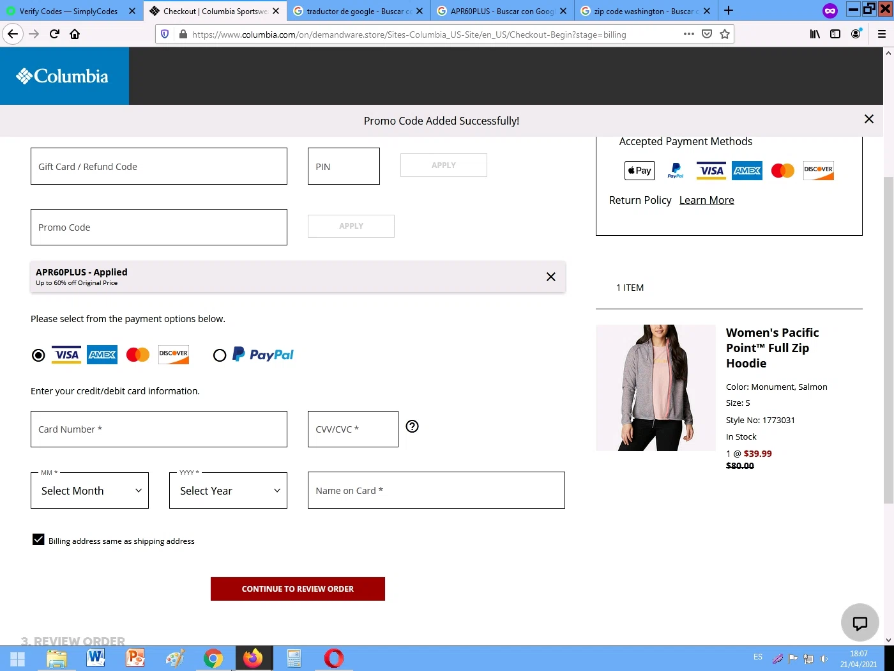Launch Word from the taskbar
This screenshot has height=671, width=894.
coord(96,658)
